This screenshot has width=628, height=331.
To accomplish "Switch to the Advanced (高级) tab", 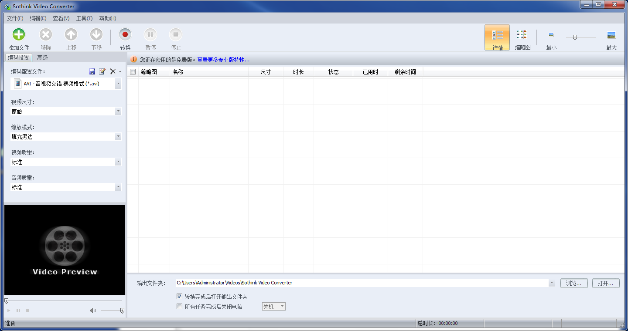I will [x=42, y=57].
